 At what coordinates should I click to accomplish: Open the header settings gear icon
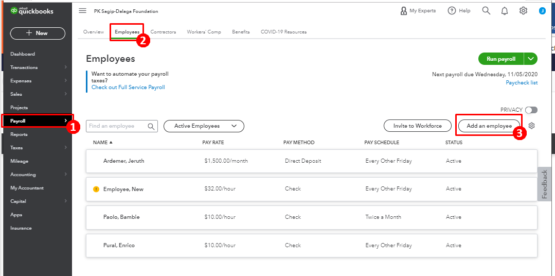click(523, 11)
